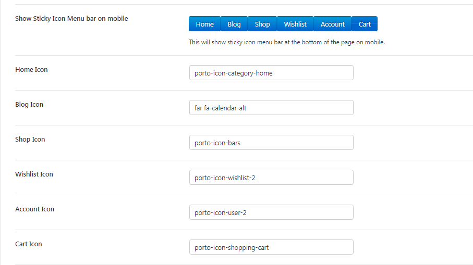Focus the Home Icon text field
Screen dimensions: 473x265
coord(271,73)
